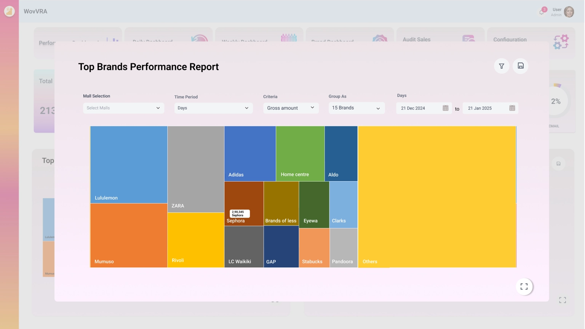The image size is (585, 329).
Task: Expand treemap to fullscreen in the report
Action: coord(524,287)
